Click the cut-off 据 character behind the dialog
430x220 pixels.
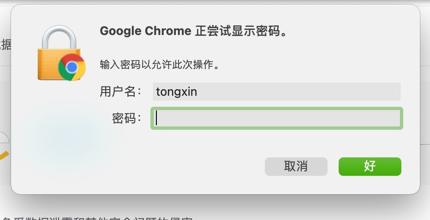click(x=6, y=44)
